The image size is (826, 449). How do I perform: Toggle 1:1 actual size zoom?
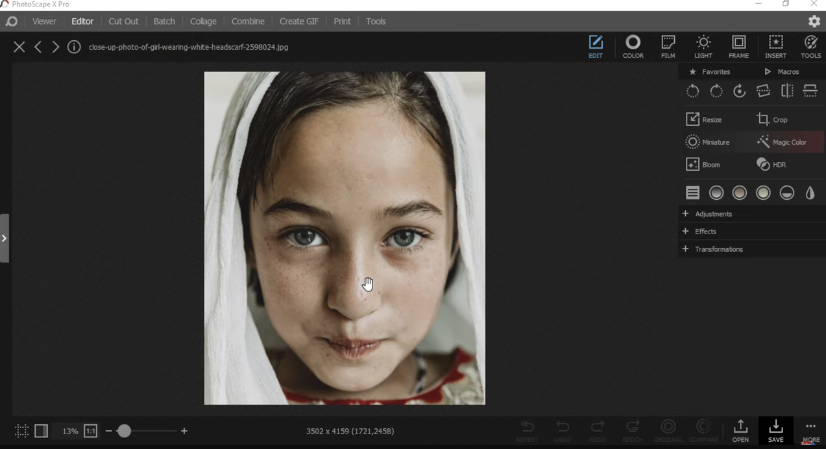[90, 431]
